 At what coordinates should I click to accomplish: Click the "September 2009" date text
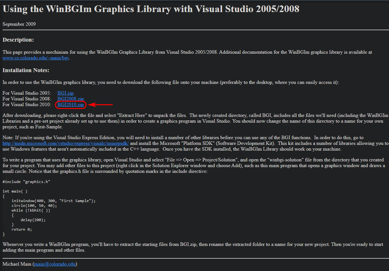click(x=19, y=24)
